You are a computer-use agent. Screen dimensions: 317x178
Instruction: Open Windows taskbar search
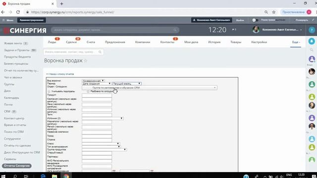(x=15, y=176)
